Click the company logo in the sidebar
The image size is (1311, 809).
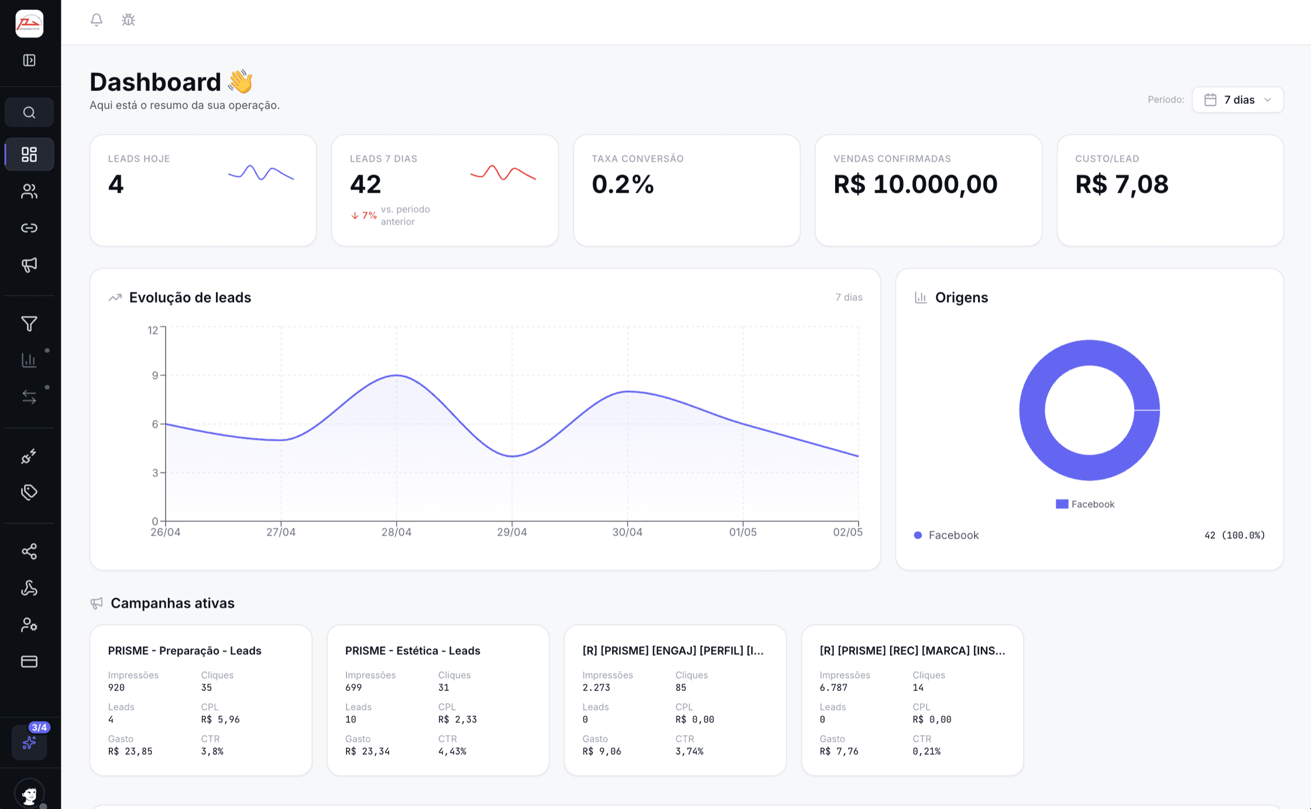29,23
